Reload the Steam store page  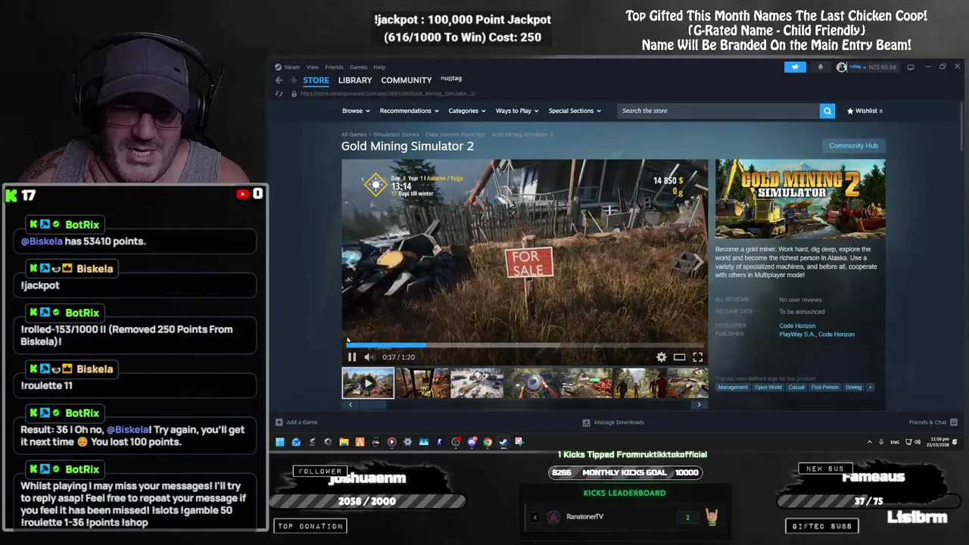click(x=279, y=94)
